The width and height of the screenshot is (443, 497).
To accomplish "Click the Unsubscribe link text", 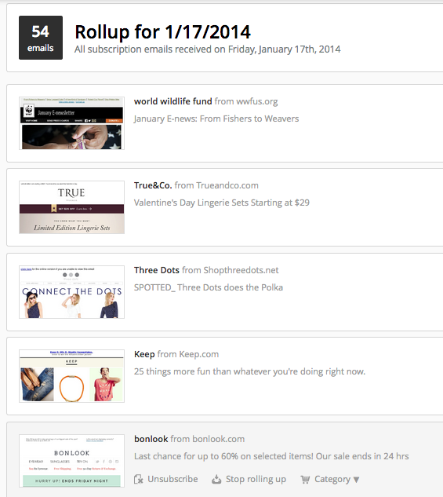I will point(172,479).
